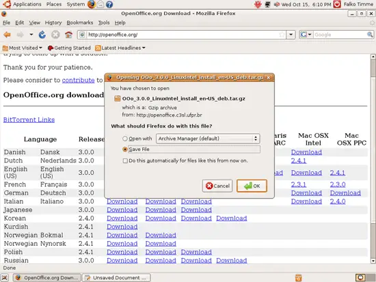Open the Tools menu
The height and width of the screenshot is (282, 376).
pos(104,23)
